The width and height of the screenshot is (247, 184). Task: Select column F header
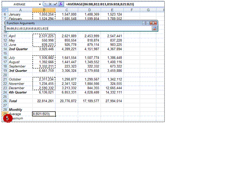point(132,10)
